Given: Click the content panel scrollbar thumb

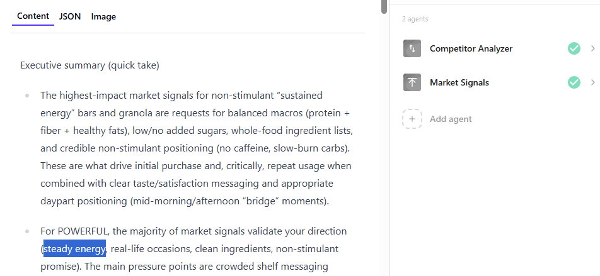Looking at the screenshot, I should point(384,6).
